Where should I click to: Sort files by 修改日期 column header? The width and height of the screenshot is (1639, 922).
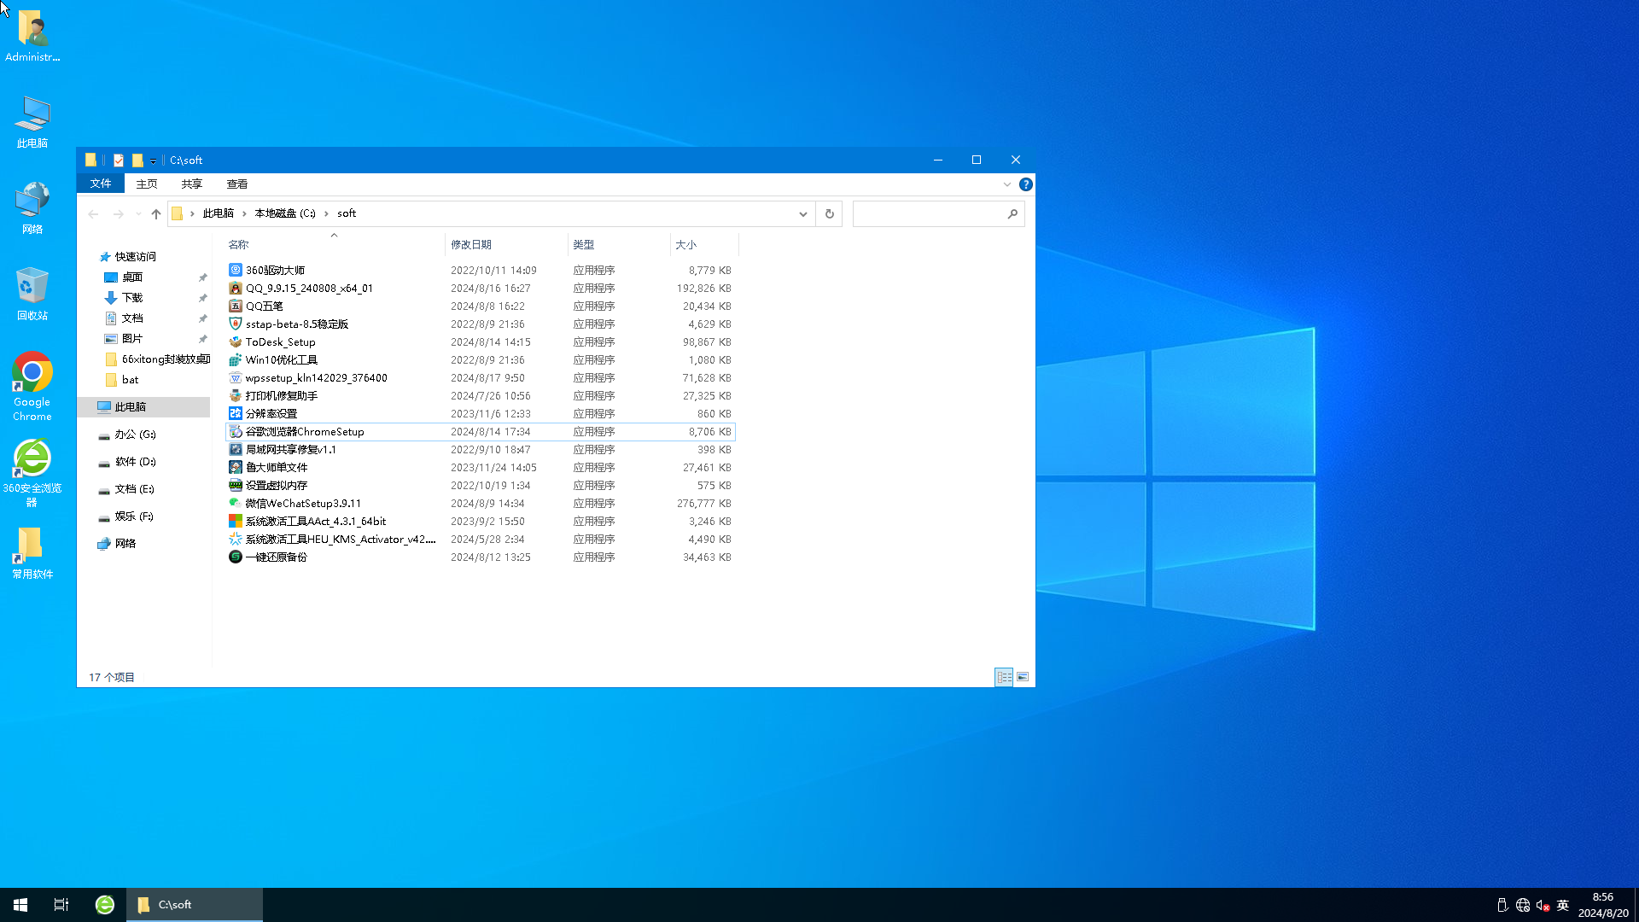point(506,244)
